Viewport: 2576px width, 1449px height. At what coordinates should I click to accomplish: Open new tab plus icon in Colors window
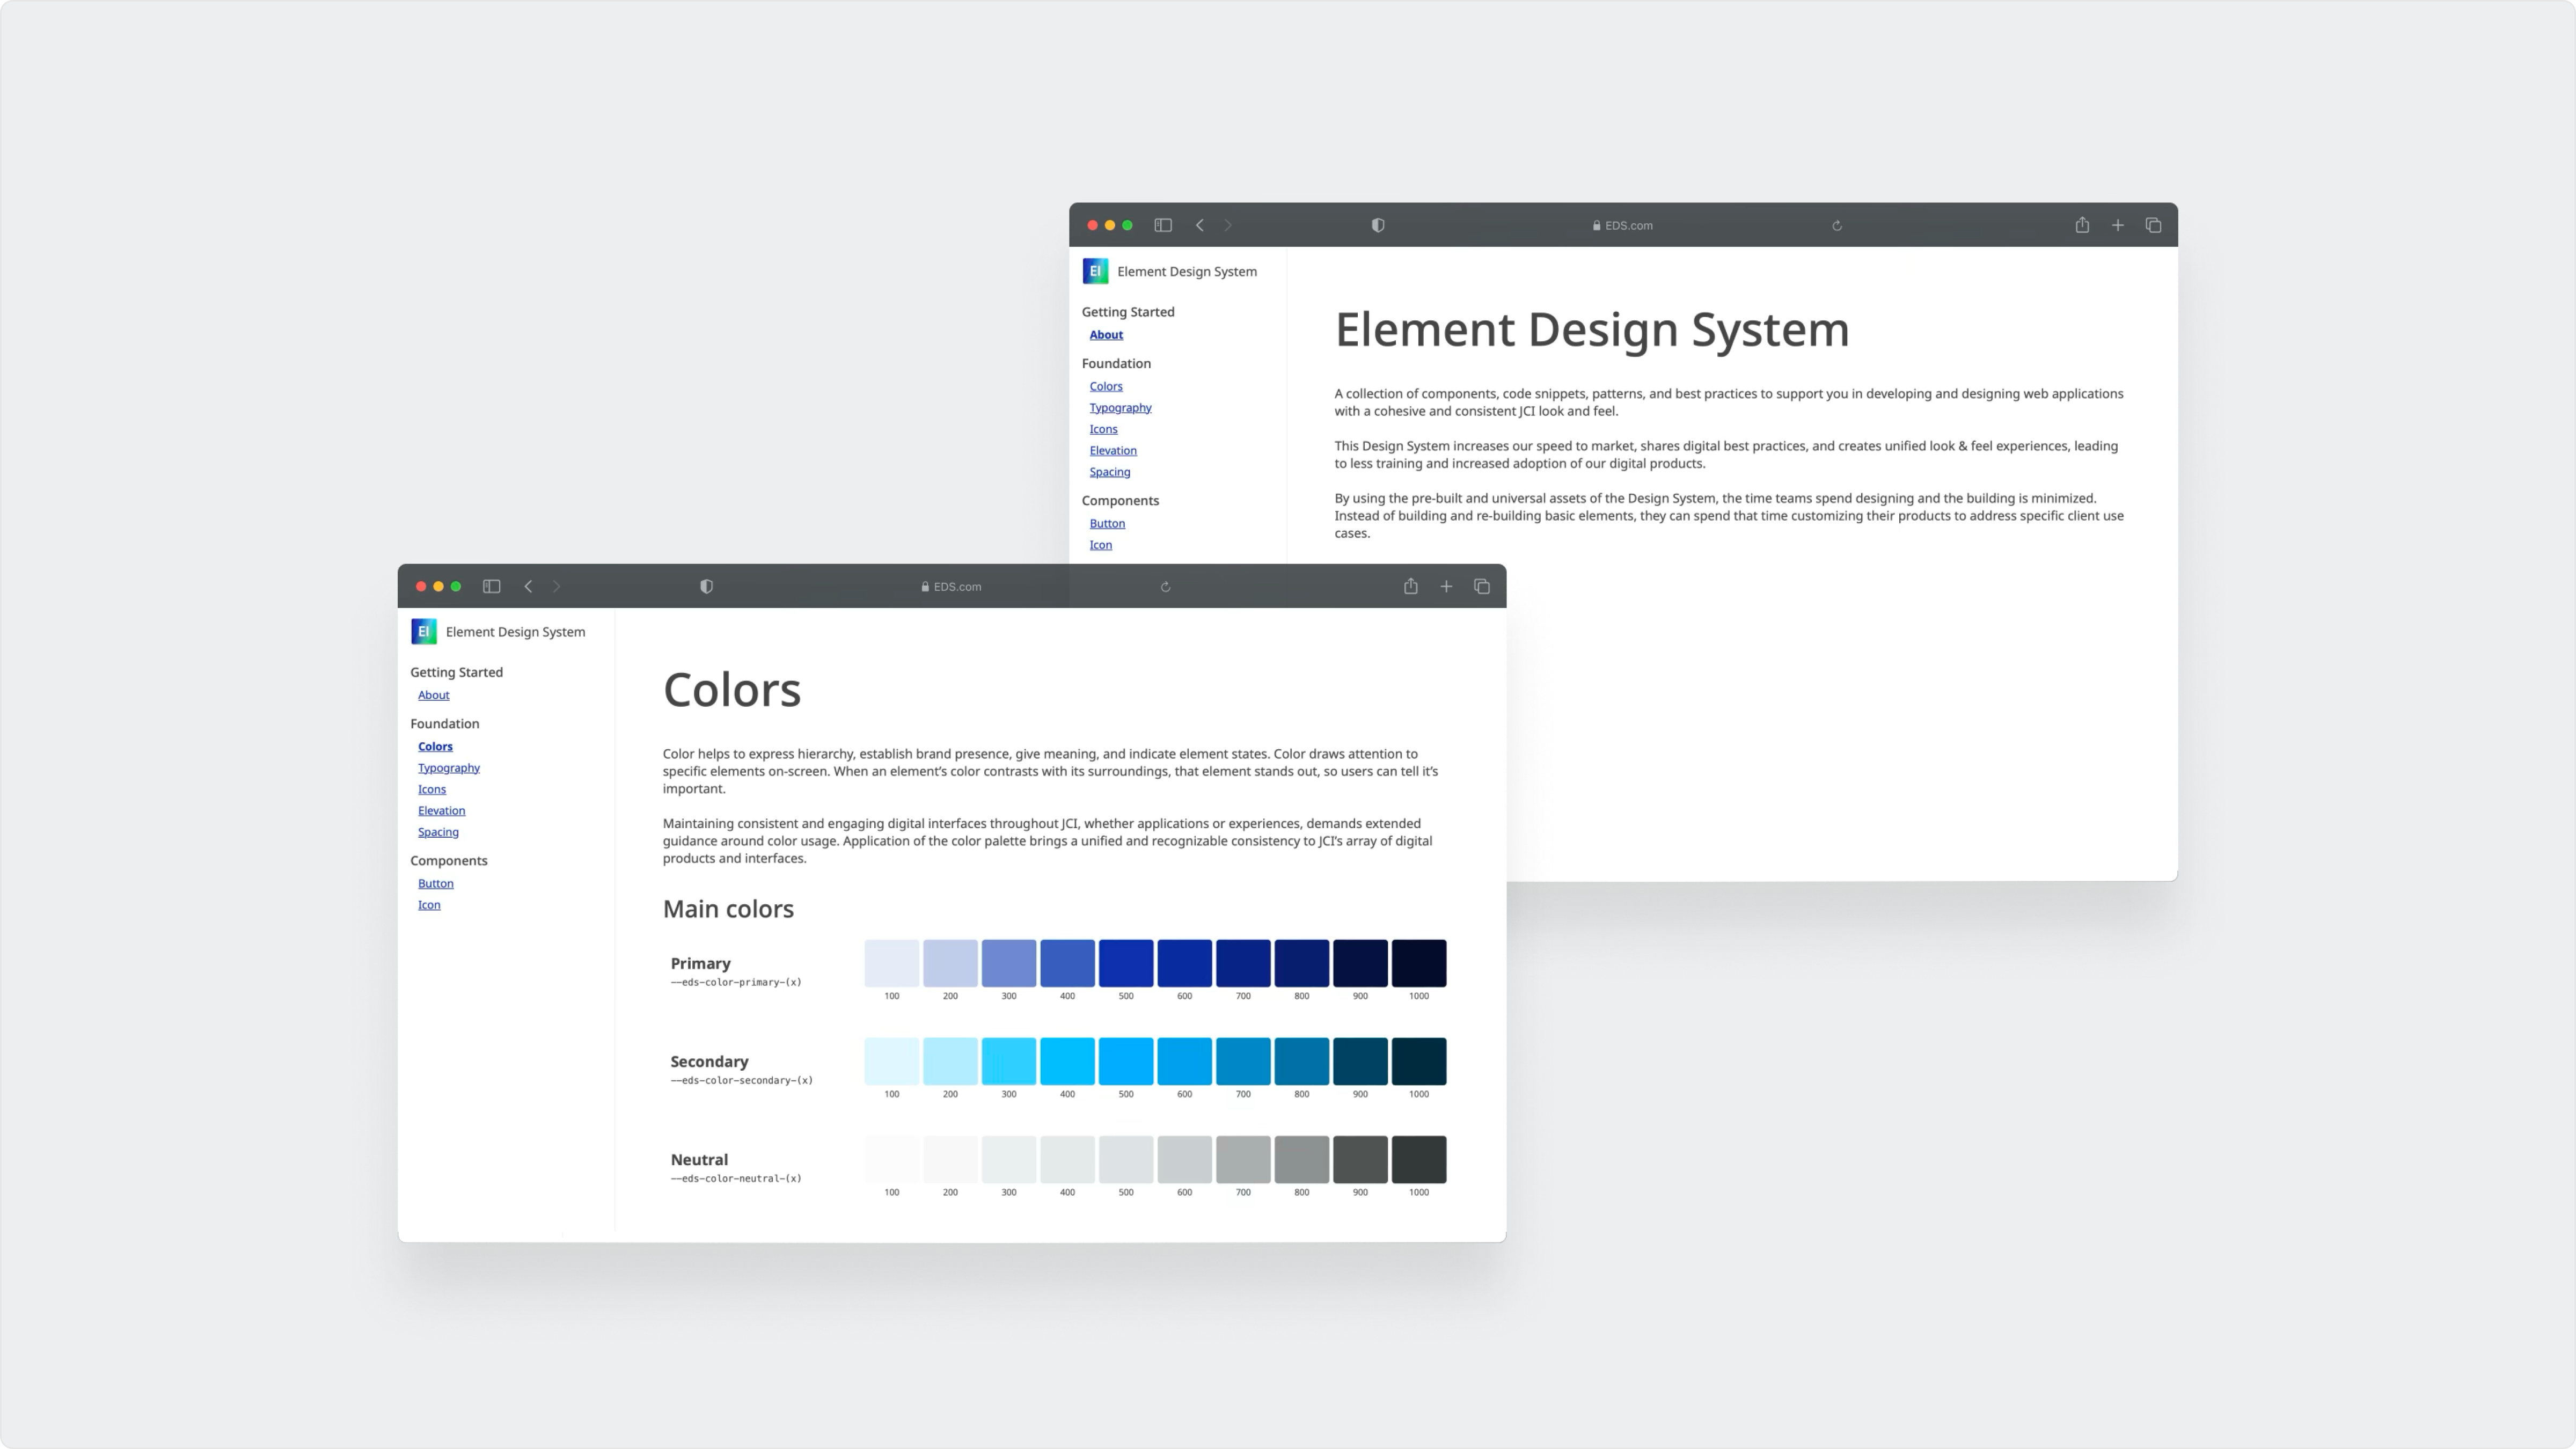click(1446, 586)
